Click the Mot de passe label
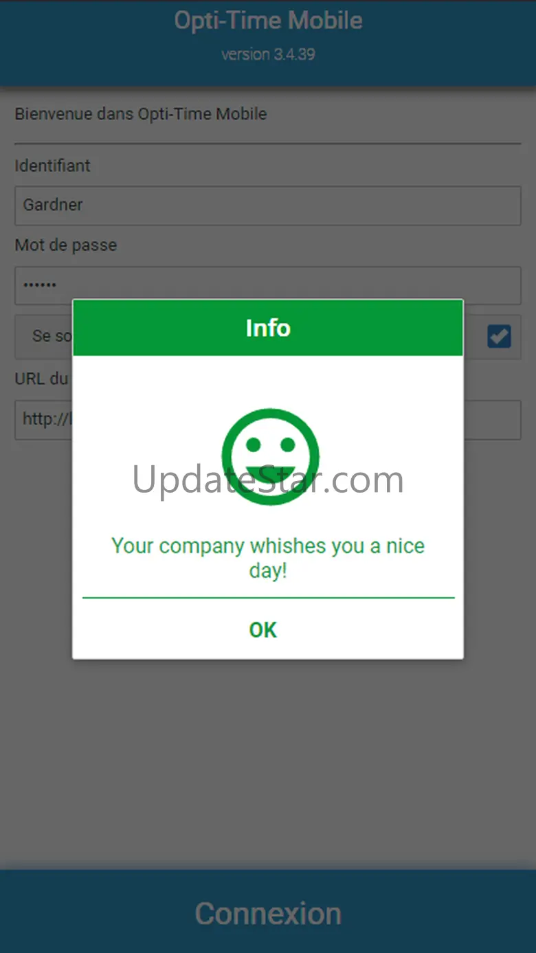 pyautogui.click(x=66, y=245)
